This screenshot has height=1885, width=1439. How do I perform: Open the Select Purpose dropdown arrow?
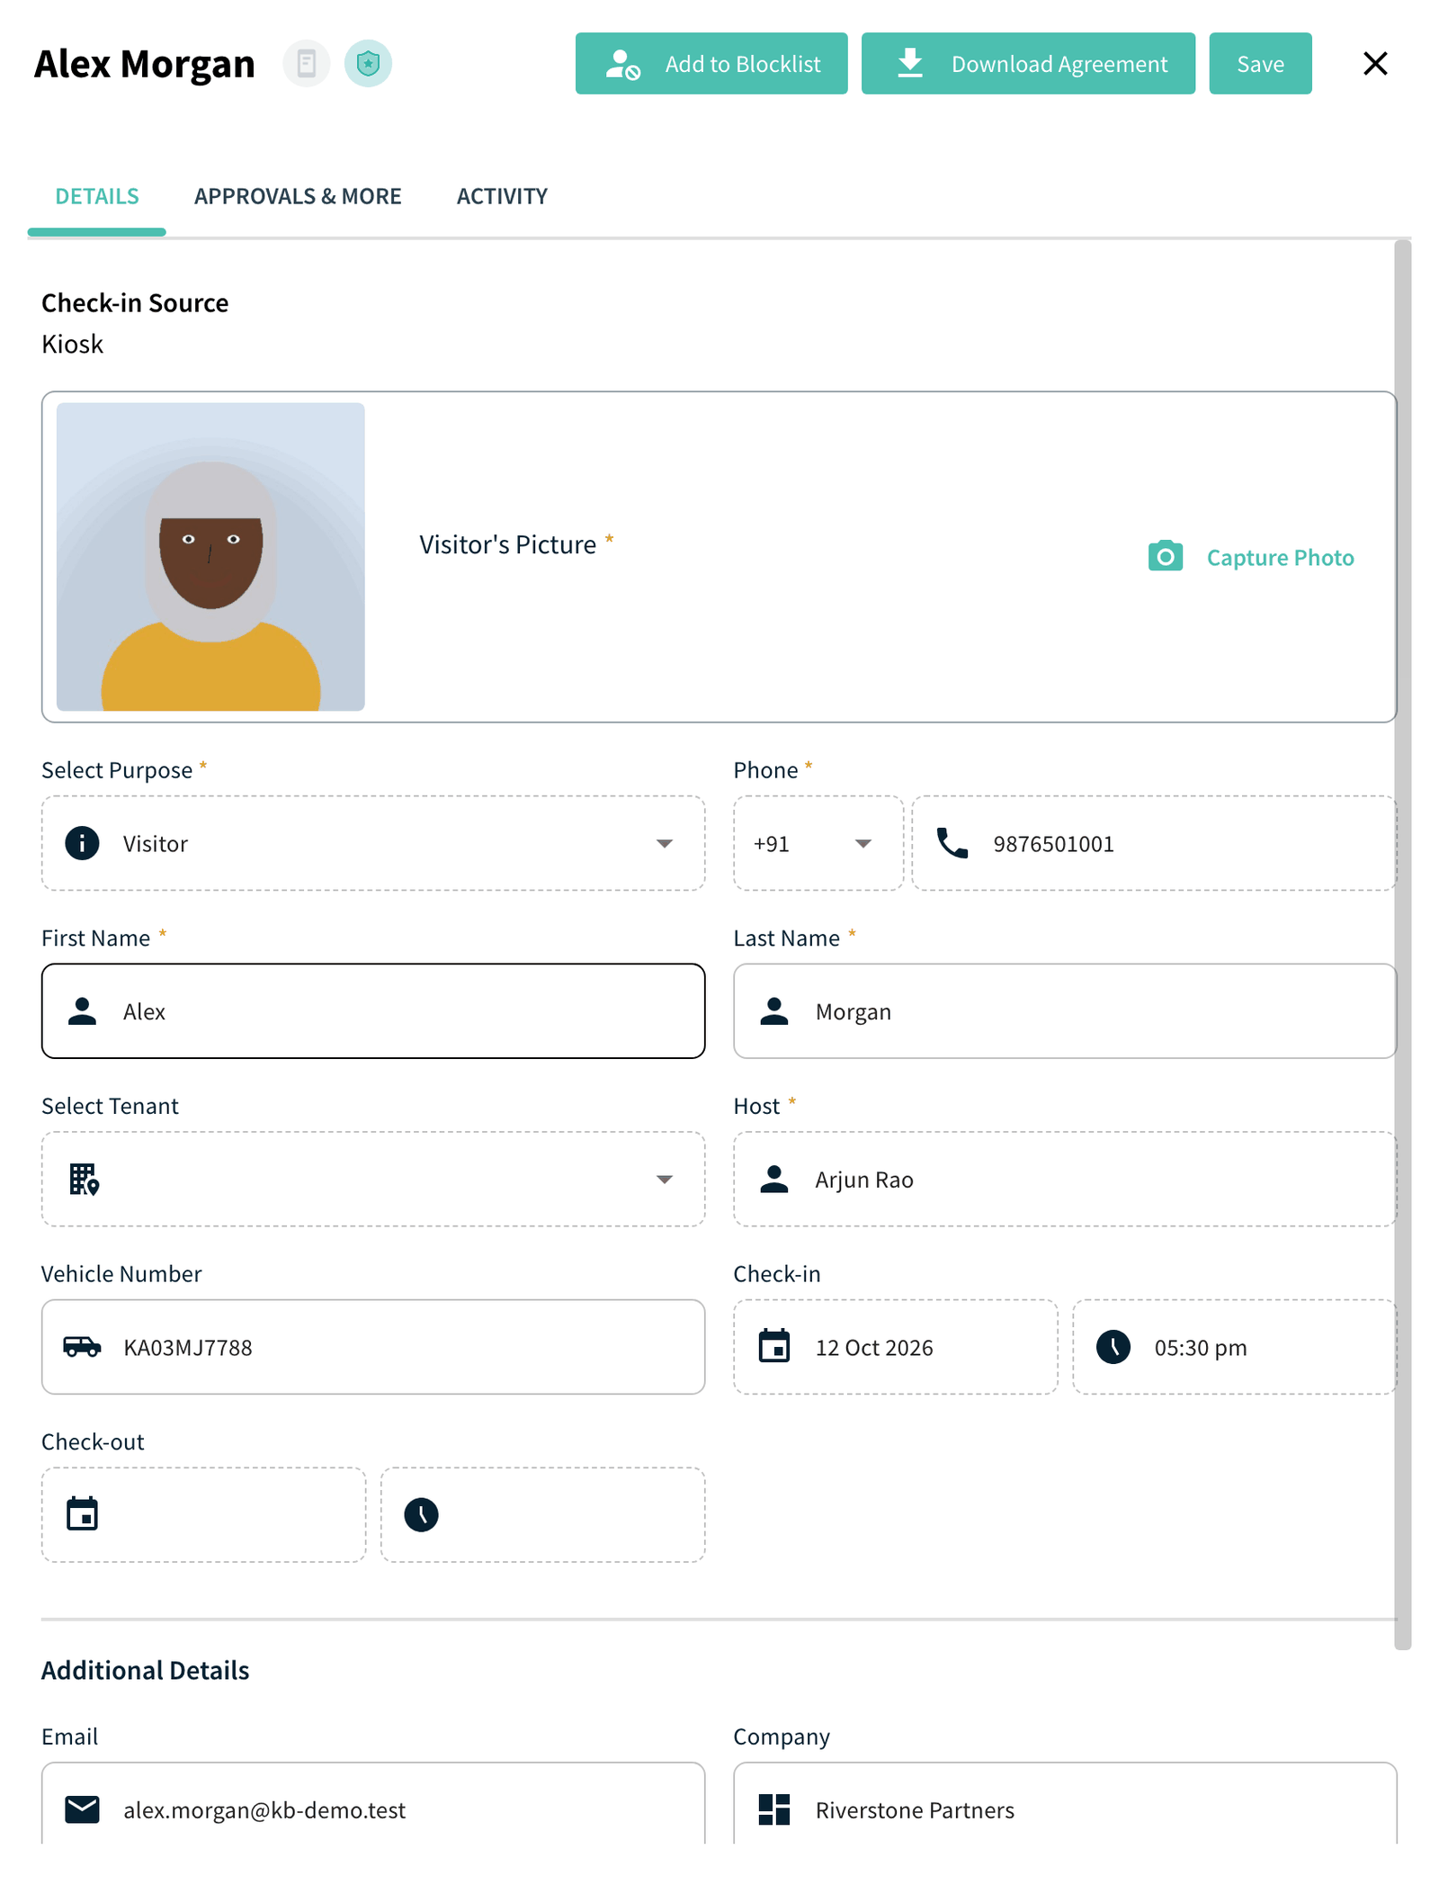[x=664, y=843]
